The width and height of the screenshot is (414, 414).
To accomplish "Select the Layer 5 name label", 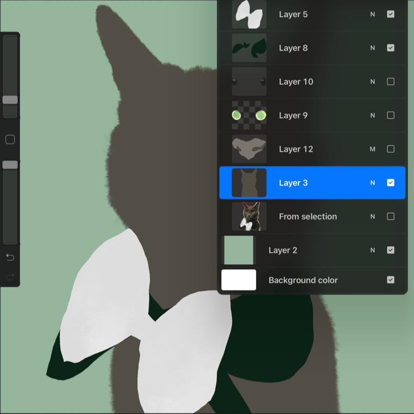I will [293, 14].
